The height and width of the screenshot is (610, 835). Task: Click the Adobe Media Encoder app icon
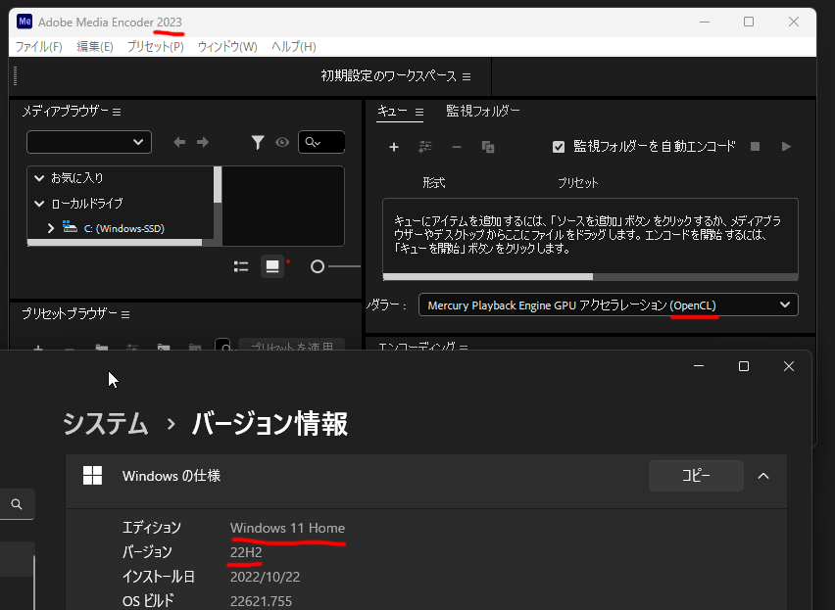pyautogui.click(x=25, y=22)
